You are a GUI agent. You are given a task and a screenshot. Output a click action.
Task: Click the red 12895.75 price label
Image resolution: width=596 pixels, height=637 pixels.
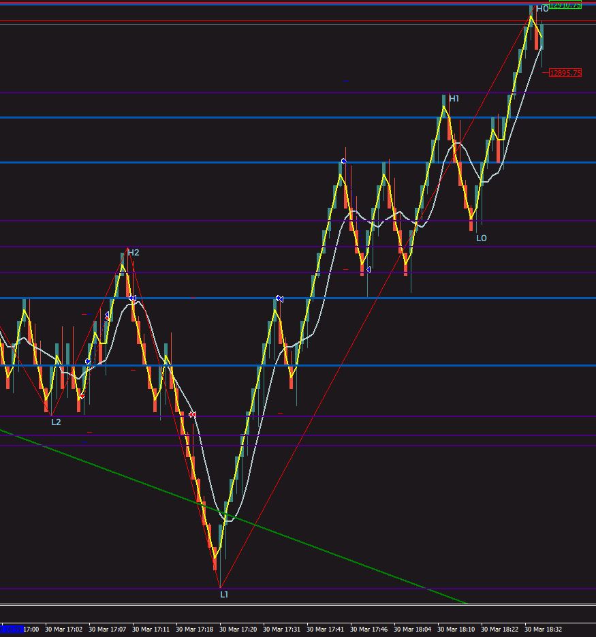[x=565, y=73]
